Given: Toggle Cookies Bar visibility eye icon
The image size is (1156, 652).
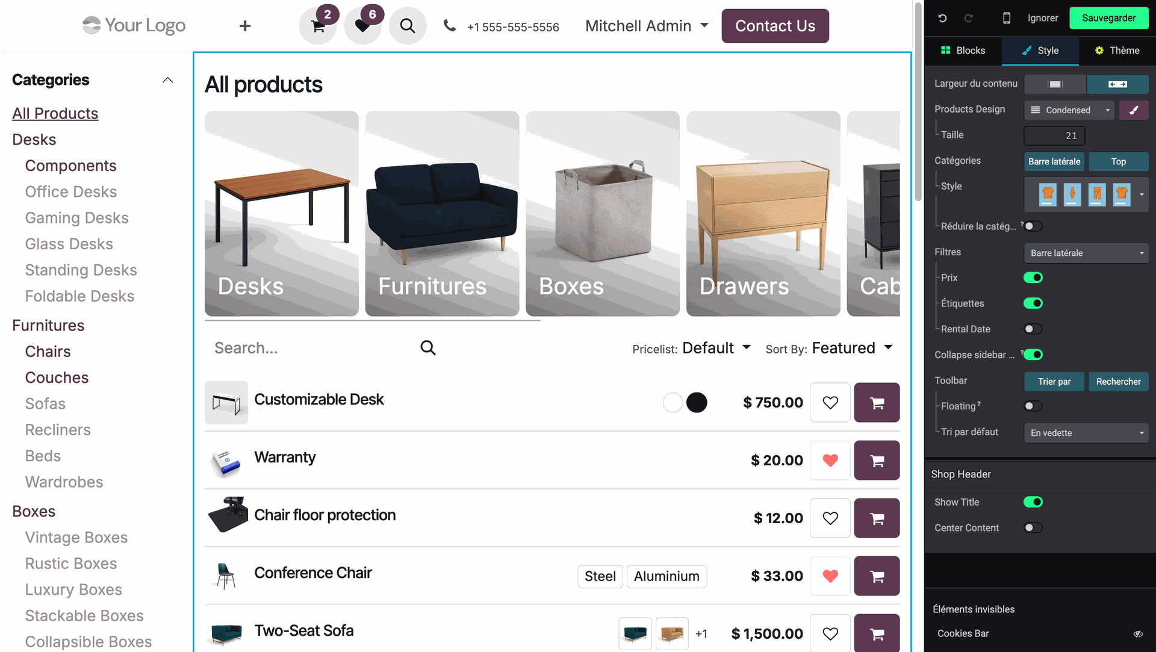Looking at the screenshot, I should 1138,634.
